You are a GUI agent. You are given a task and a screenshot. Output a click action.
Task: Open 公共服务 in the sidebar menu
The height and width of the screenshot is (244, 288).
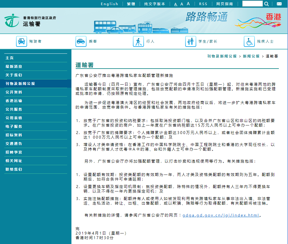14,109
